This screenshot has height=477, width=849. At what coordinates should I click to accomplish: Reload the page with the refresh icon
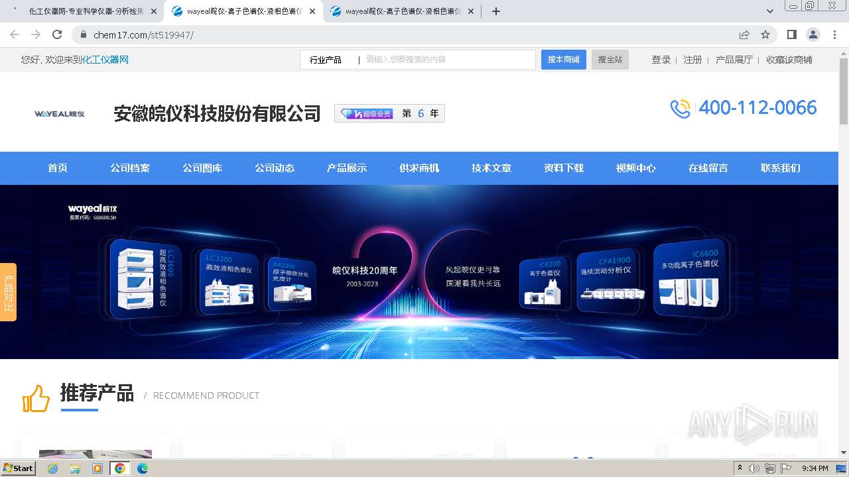(x=57, y=34)
